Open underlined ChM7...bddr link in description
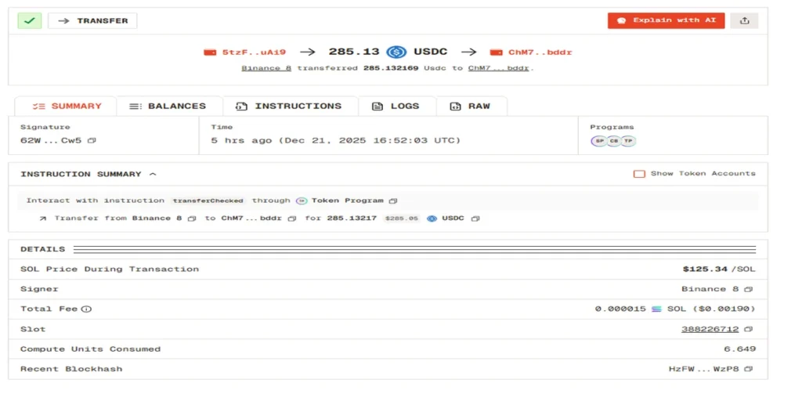Image resolution: width=802 pixels, height=401 pixels. tap(499, 68)
